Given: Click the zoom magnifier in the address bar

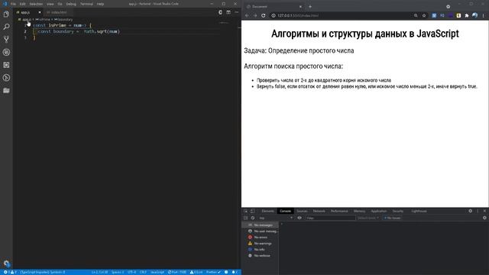Looking at the screenshot, I should pos(416,15).
